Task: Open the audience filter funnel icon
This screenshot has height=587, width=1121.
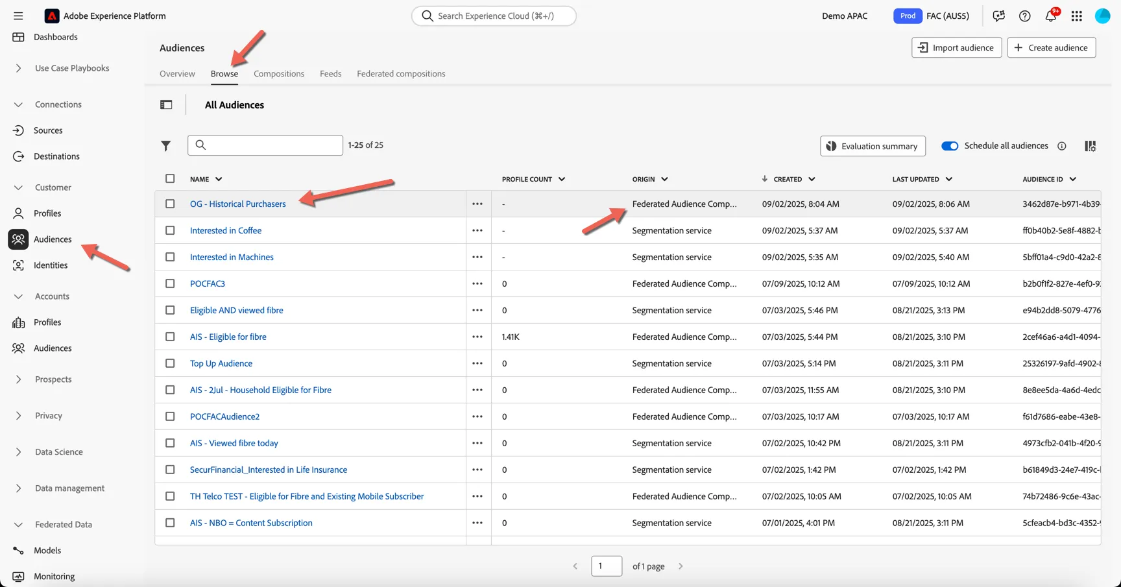Action: 166,146
